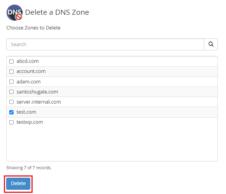Click the blue Delete button

(18, 184)
